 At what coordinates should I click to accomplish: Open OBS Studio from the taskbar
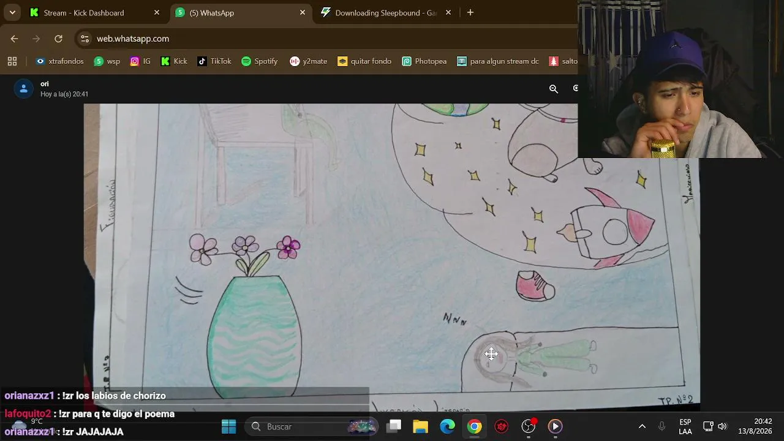click(x=529, y=426)
